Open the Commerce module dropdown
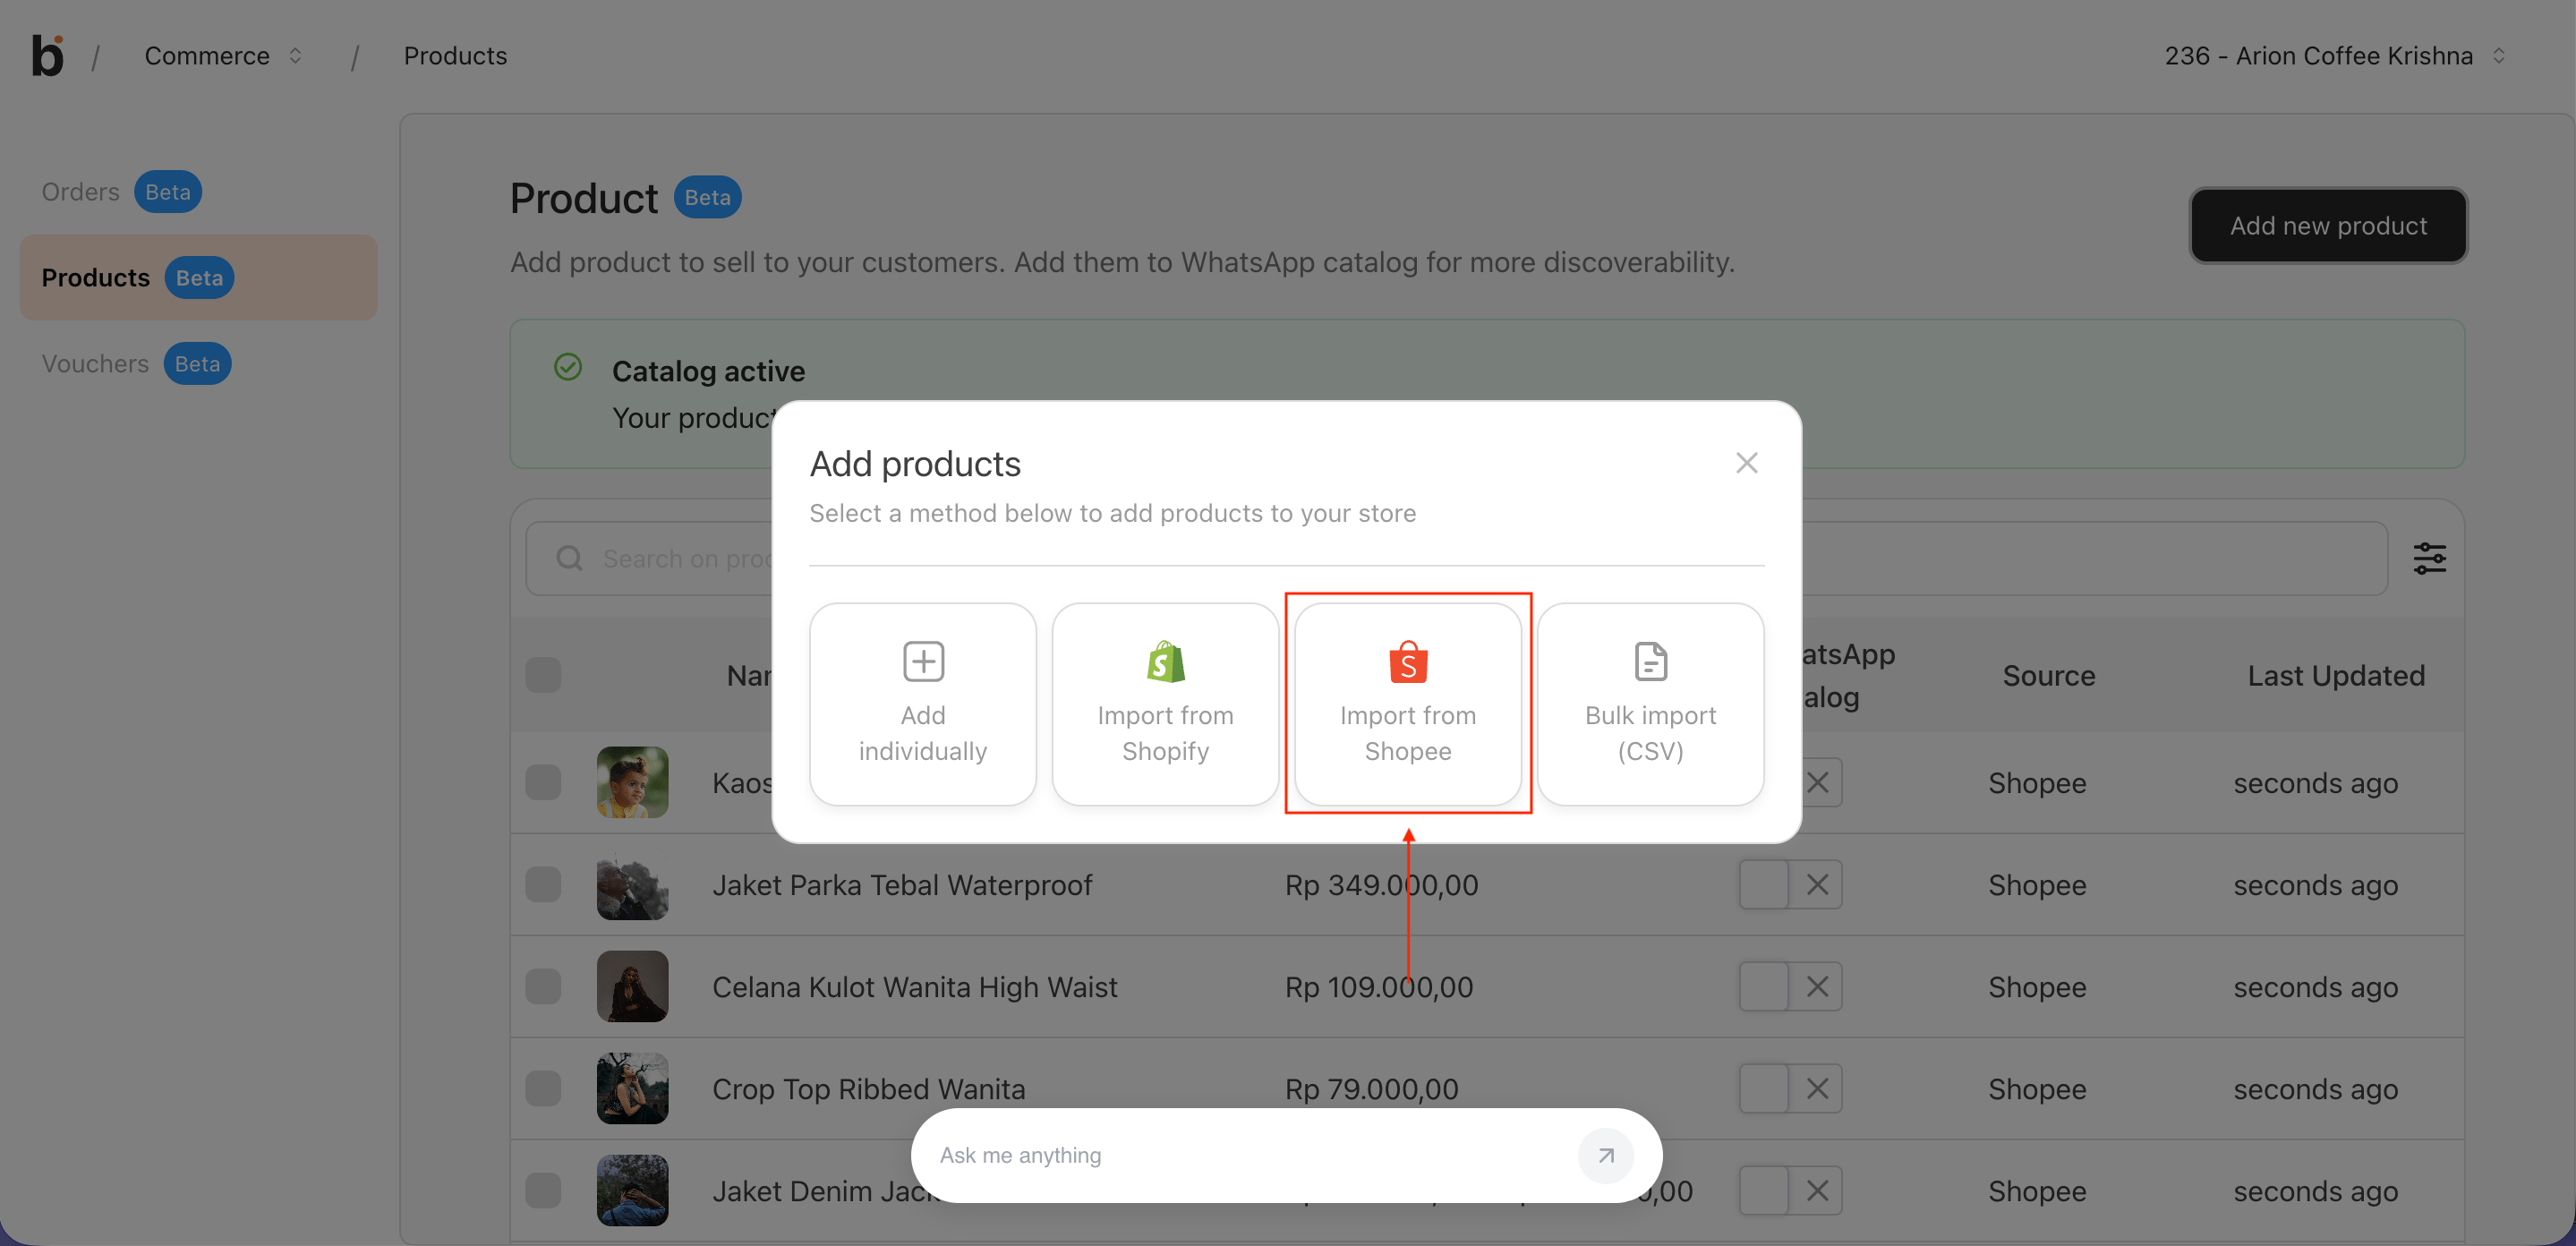This screenshot has width=2576, height=1246. click(x=223, y=56)
